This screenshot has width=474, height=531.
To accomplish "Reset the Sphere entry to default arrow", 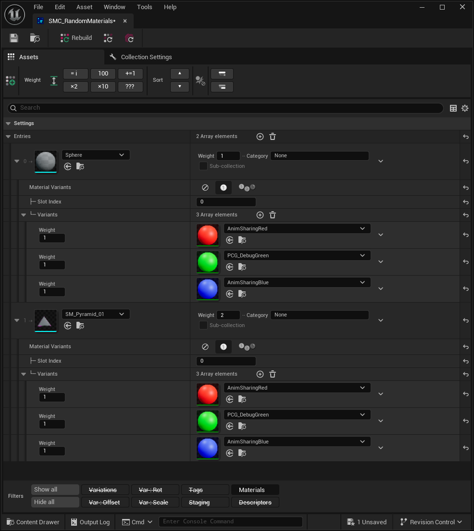I will click(465, 161).
